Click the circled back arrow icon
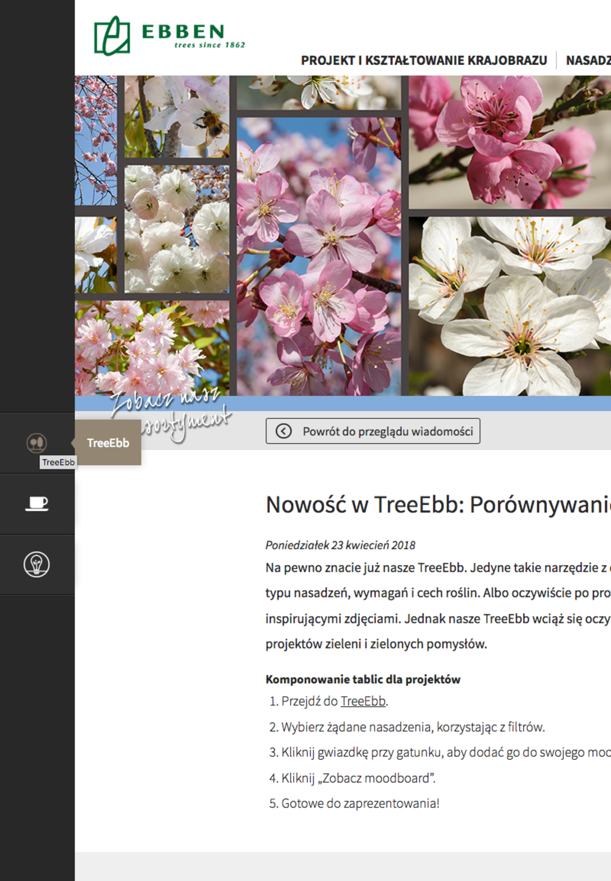This screenshot has height=881, width=611. pyautogui.click(x=284, y=431)
